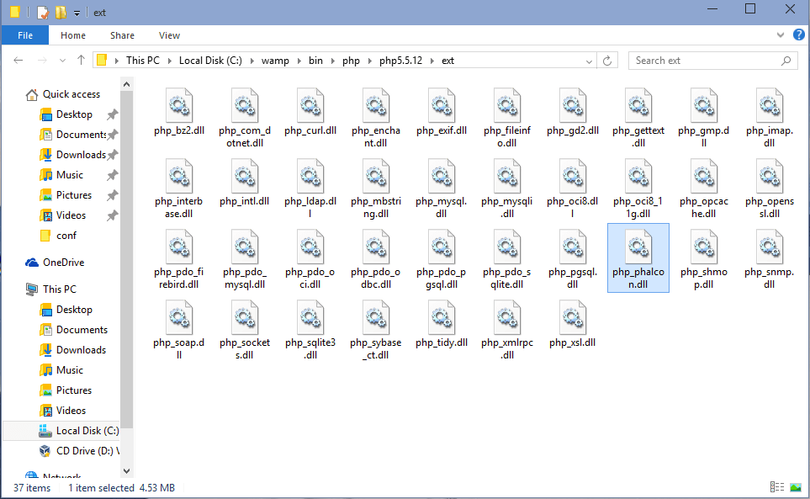This screenshot has height=499, width=810.
Task: Open the Customize Quick Access Toolbar dropdown
Action: pos(77,13)
